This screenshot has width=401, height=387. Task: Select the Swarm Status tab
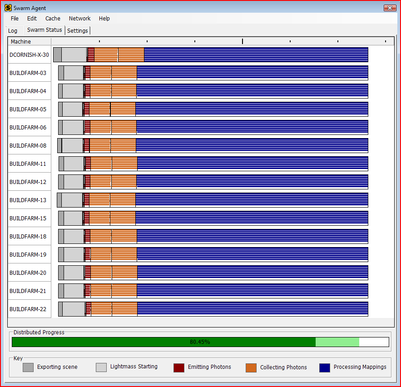[45, 30]
